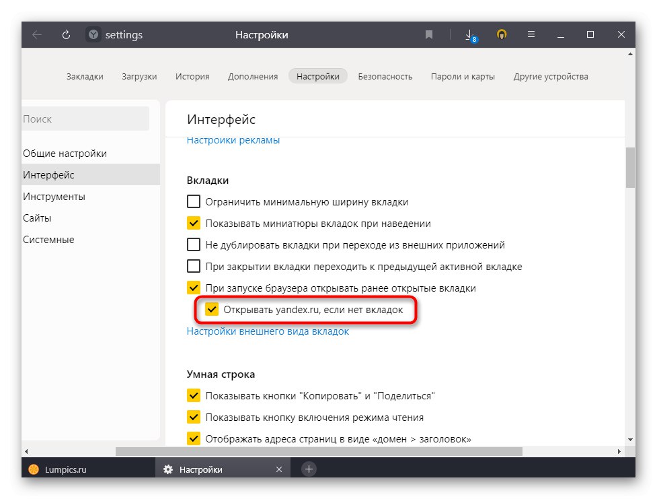Reload the page with the refresh icon
Viewport: 657px width, 499px height.
pos(67,35)
